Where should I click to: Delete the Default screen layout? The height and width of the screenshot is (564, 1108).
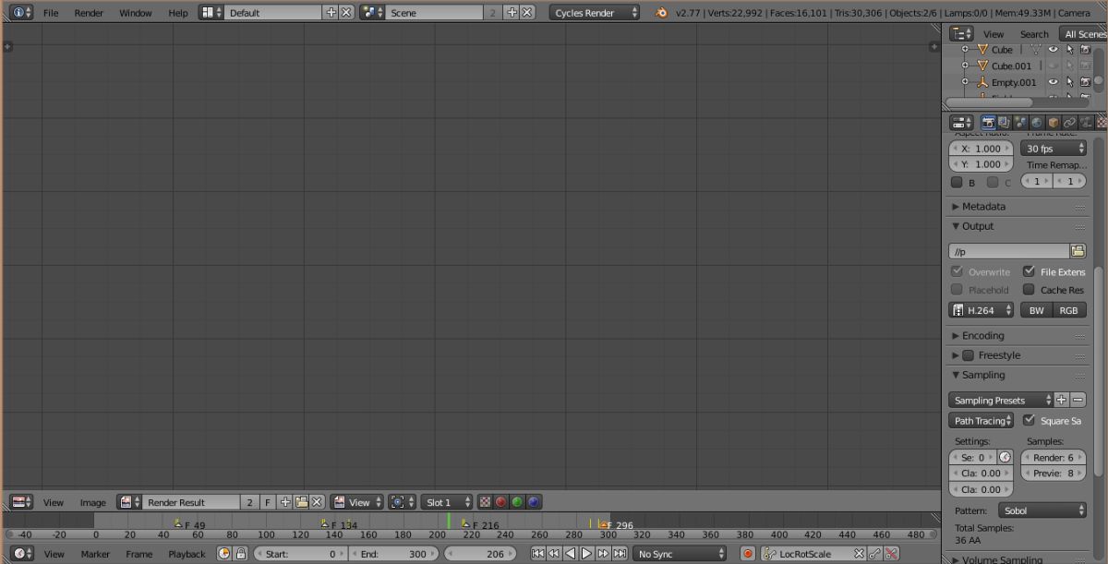(346, 12)
